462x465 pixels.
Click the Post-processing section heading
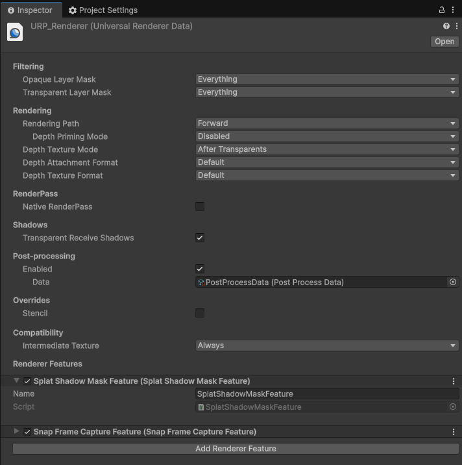44,256
